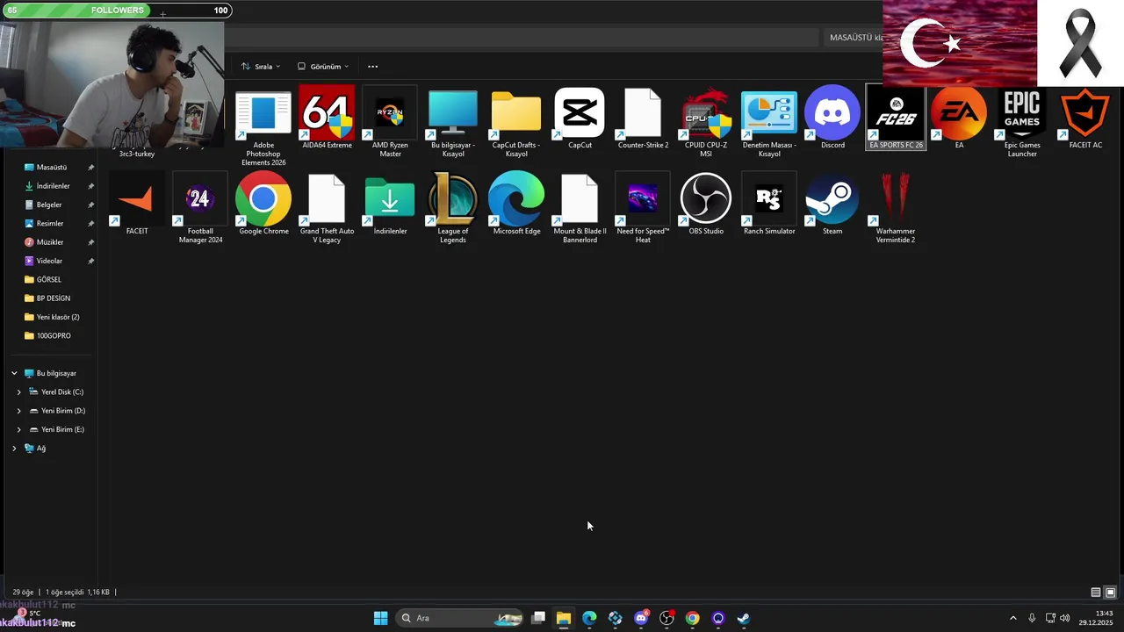The image size is (1124, 632).
Task: Open the AIDA64 Extreme shortcut
Action: pos(327,118)
